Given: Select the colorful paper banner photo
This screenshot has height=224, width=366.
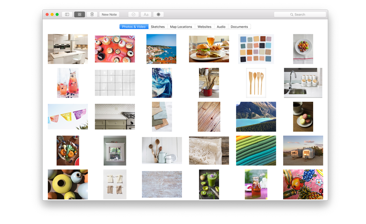Looking at the screenshot, I should (68, 117).
